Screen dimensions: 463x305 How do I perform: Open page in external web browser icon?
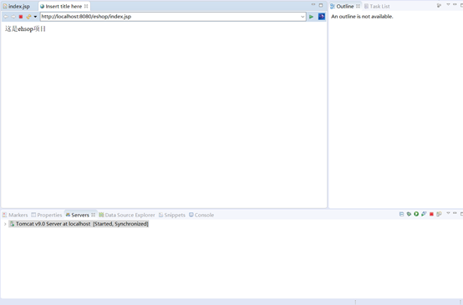321,17
